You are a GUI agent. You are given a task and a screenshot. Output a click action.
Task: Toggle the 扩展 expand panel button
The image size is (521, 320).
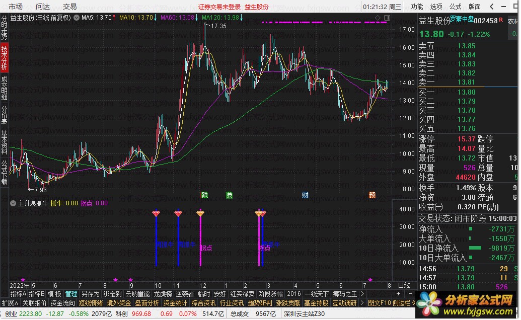10,303
